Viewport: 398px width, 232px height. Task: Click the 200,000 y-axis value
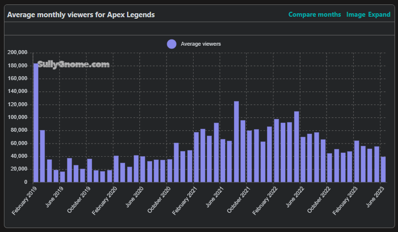[x=17, y=53]
